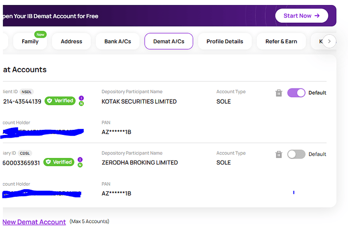Screen dimensions: 348x230
Task: Click the right chevron to show more tabs
Action: tap(329, 41)
